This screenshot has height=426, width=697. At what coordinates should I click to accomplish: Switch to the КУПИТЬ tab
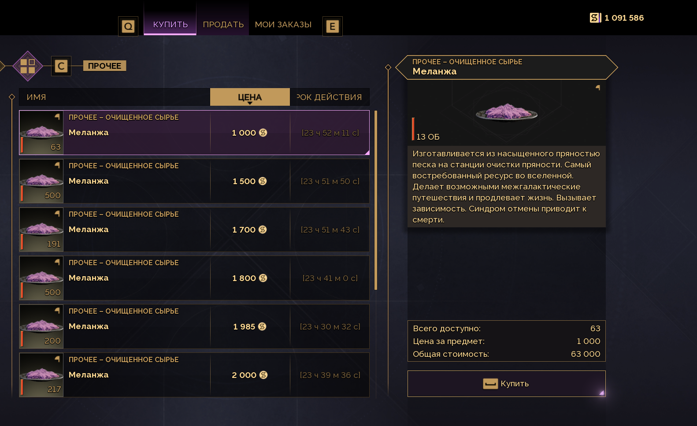(x=170, y=25)
